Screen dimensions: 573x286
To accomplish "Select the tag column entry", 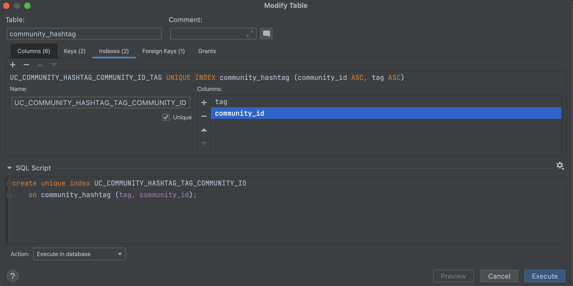I will point(221,102).
